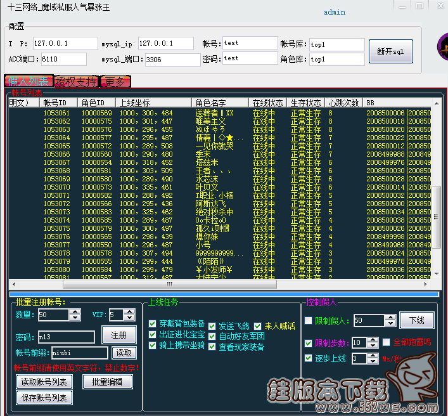Increase the VIP spinner value
Screen dimensions: 448x416
point(130,311)
